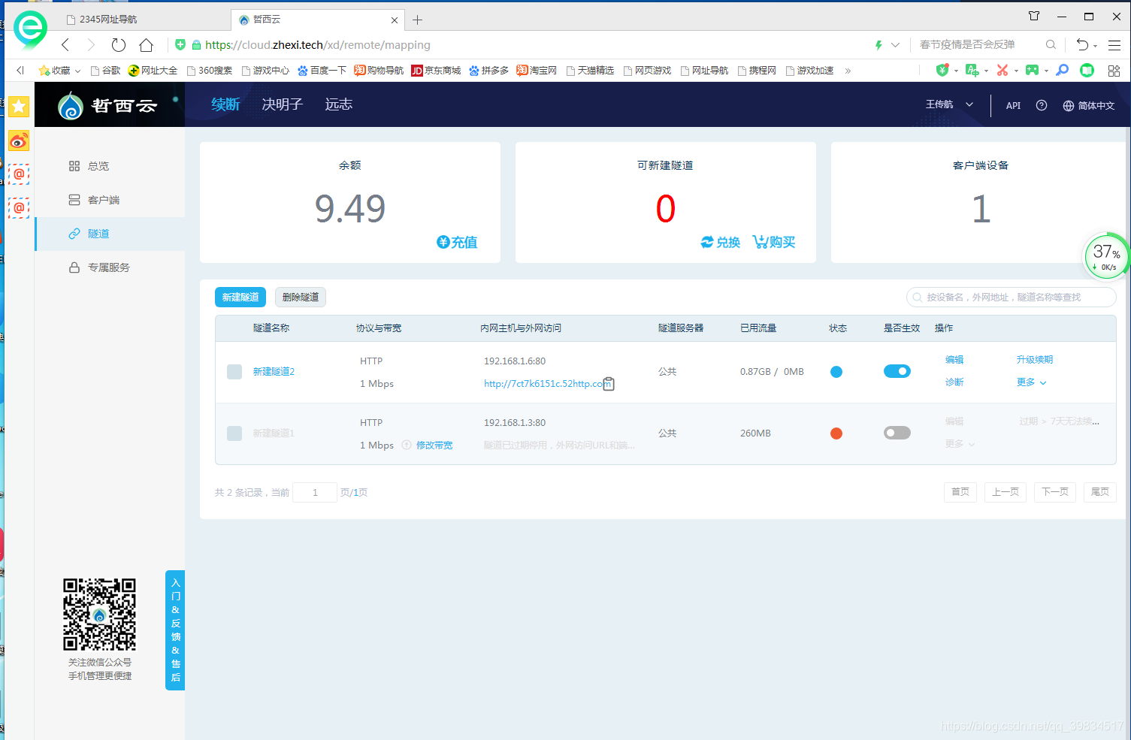
Task: Select checkbox for 新建隧道2 row
Action: 234,372
